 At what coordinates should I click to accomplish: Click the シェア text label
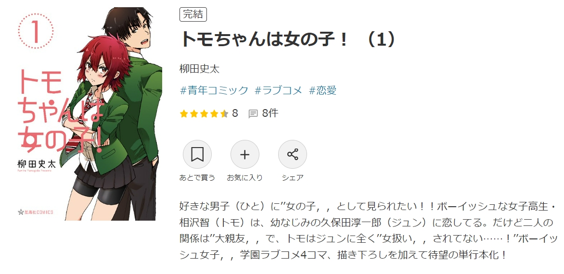[x=293, y=177]
